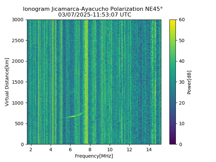Click the colorbar tick label 60
The image size is (216, 162).
coord(182,20)
